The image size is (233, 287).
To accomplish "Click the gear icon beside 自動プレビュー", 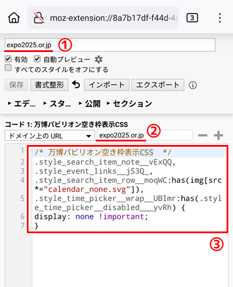I will pos(98,59).
